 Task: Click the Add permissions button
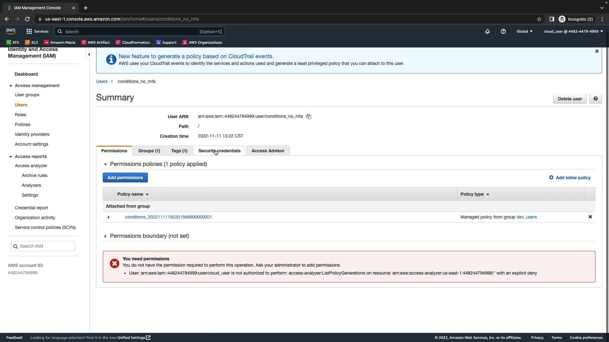pos(125,178)
